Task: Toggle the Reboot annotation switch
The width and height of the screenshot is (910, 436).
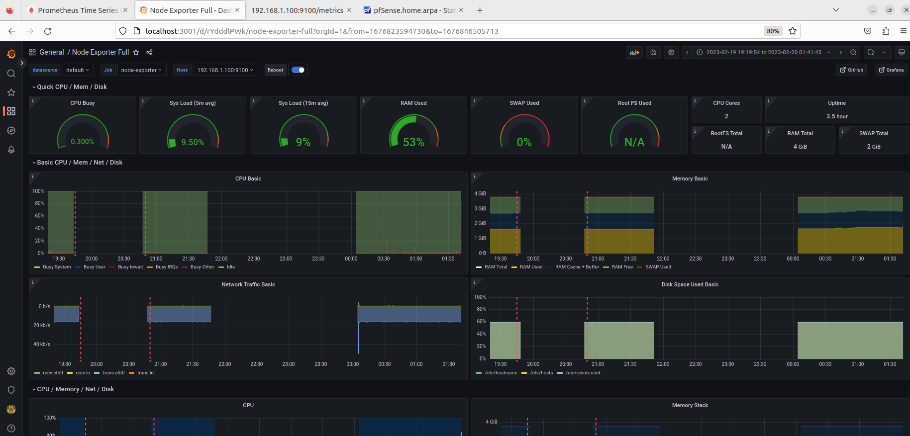Action: click(298, 70)
